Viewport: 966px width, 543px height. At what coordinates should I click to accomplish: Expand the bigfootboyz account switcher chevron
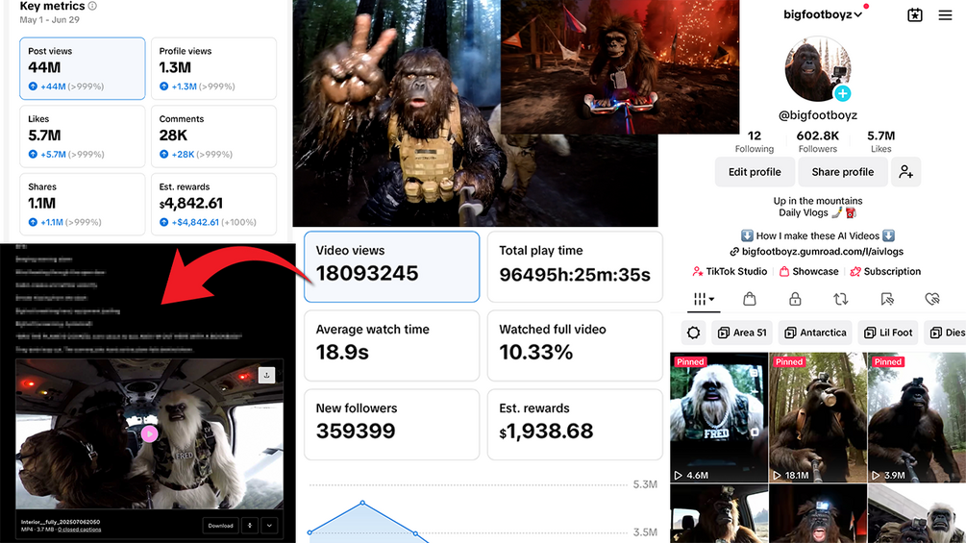857,14
